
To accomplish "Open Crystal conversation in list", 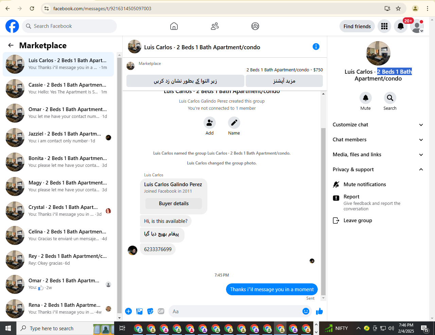I will pyautogui.click(x=58, y=211).
